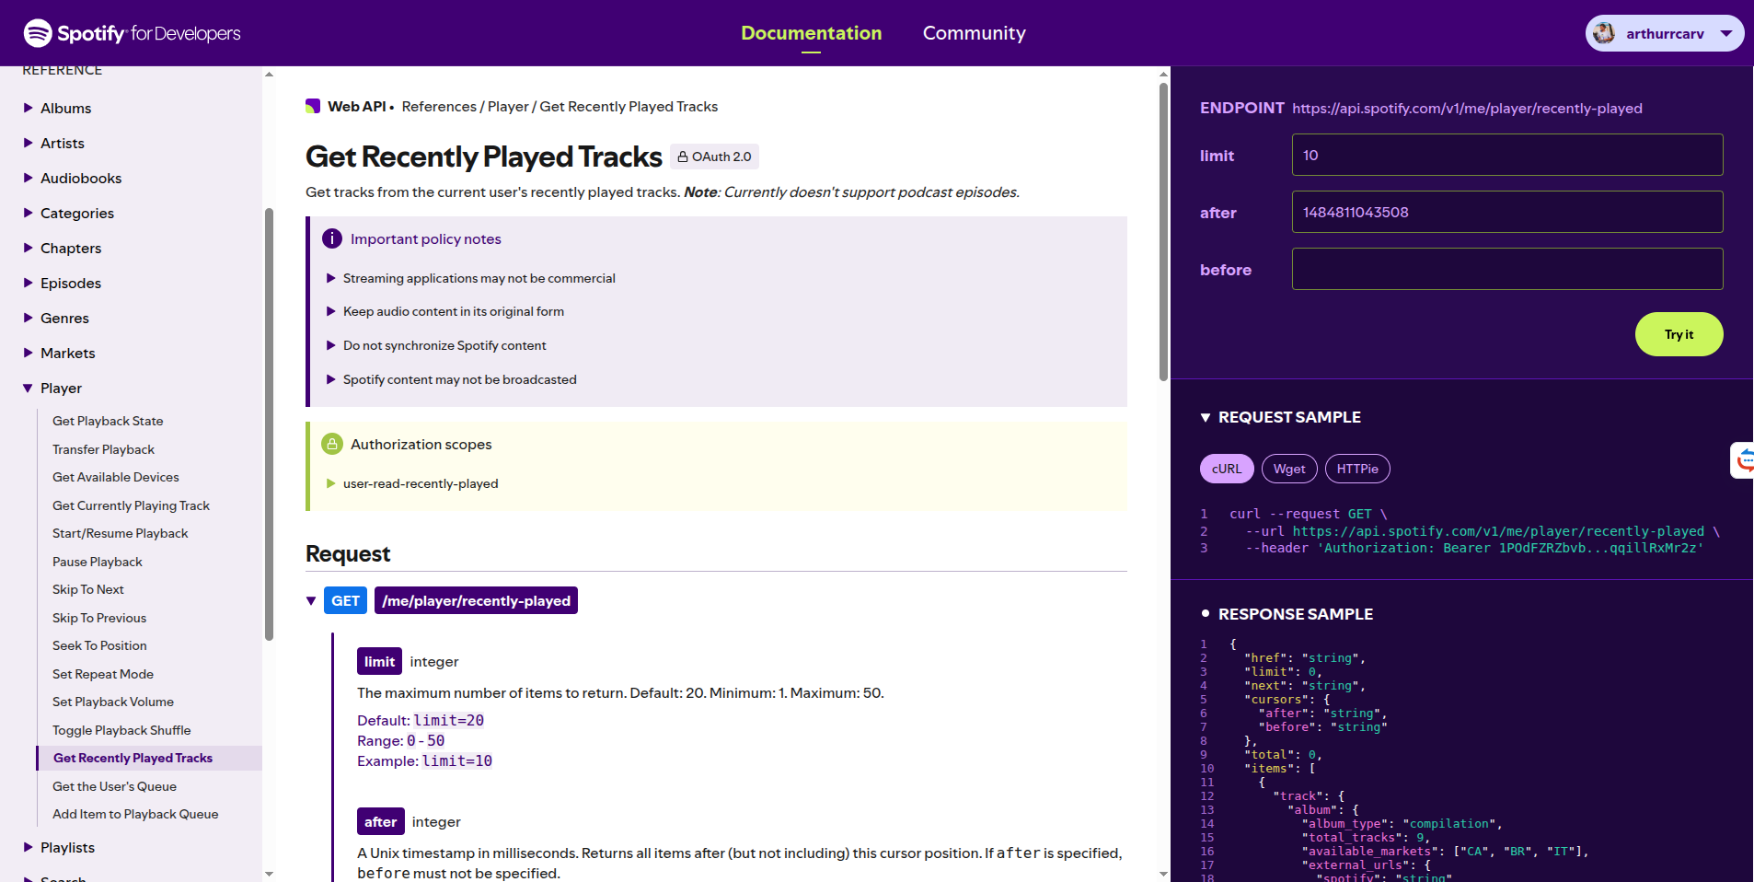This screenshot has height=882, width=1754.
Task: Collapse the GET /me/player/recently-played request section
Action: pos(311,601)
